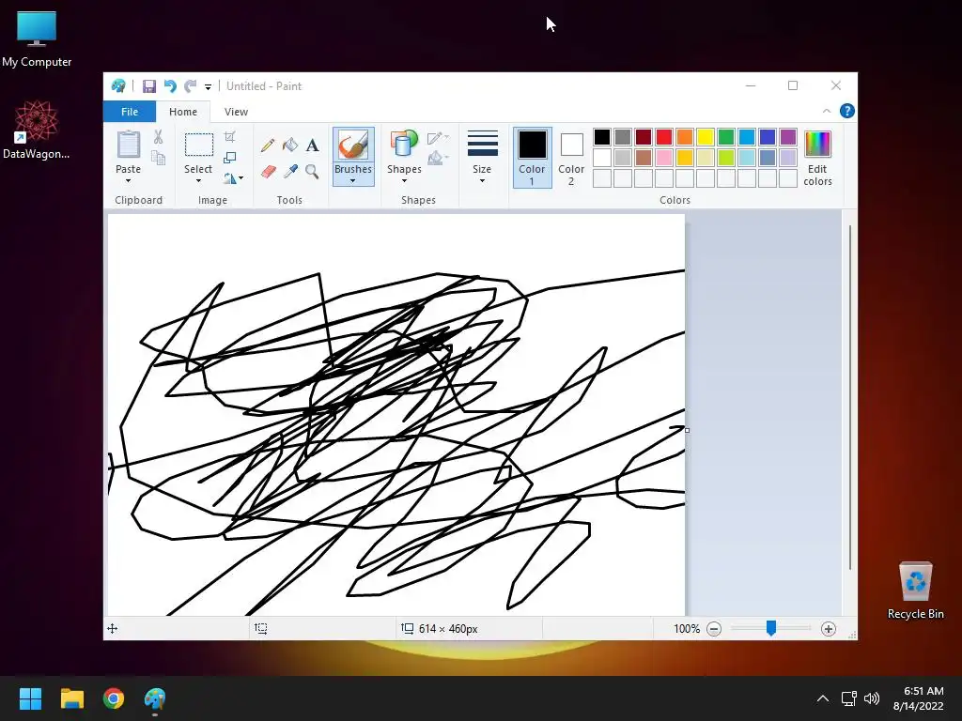This screenshot has height=721, width=962.
Task: Click the Paint app icon in title bar
Action: 118,85
